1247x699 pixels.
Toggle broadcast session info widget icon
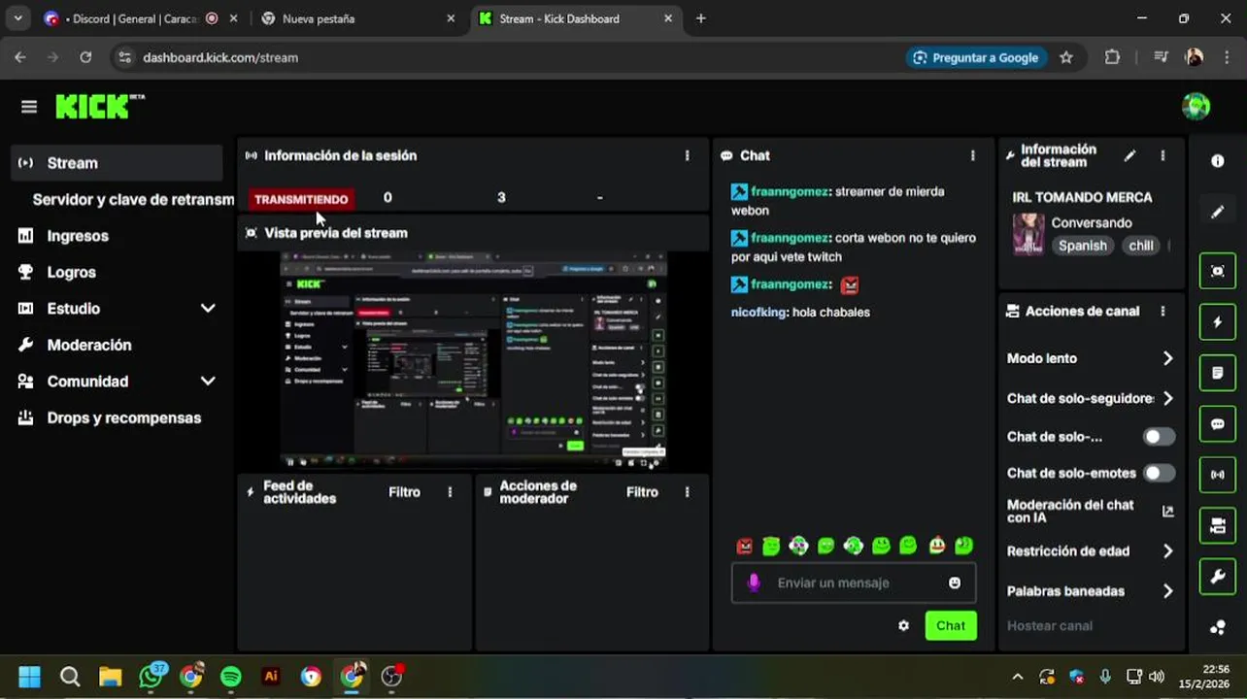pyautogui.click(x=1218, y=475)
